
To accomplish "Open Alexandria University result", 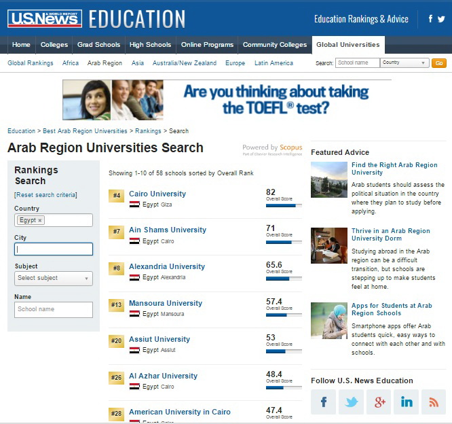I will [167, 266].
